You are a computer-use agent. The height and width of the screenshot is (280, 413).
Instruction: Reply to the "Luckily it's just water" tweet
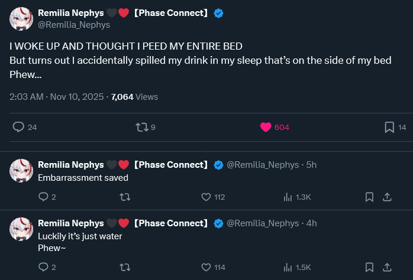43,267
